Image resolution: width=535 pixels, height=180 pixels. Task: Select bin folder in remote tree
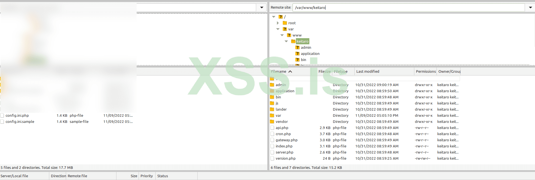click(303, 60)
